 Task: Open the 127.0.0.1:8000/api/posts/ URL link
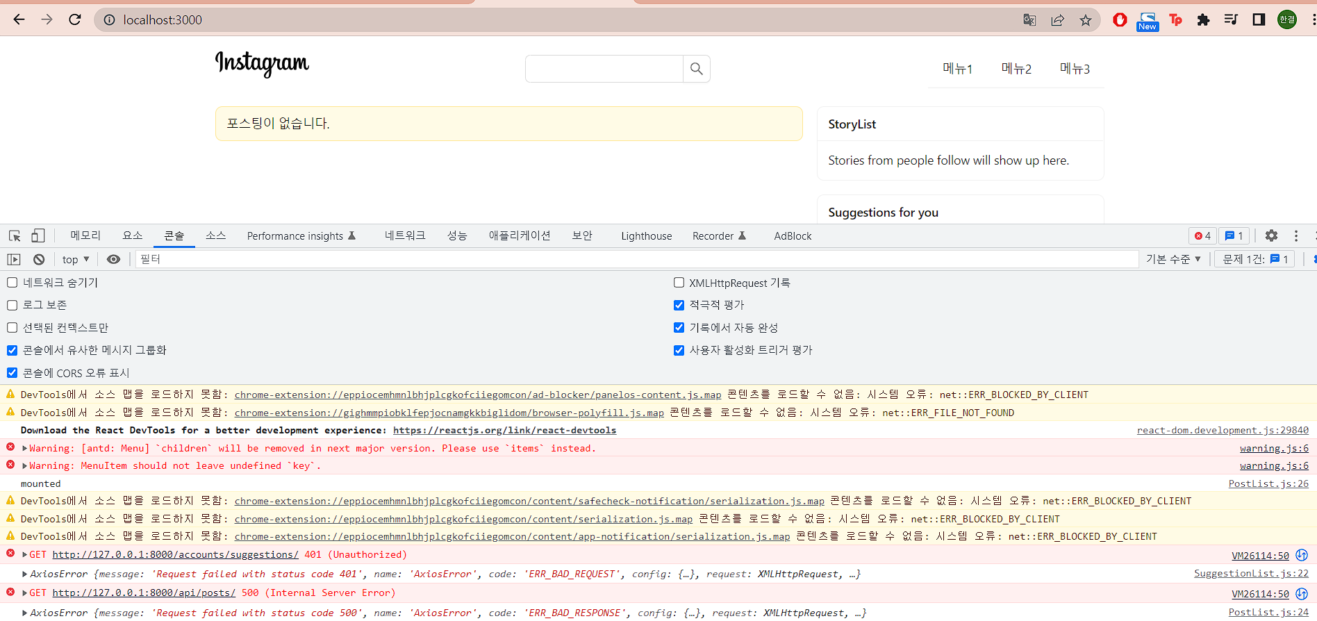point(144,593)
